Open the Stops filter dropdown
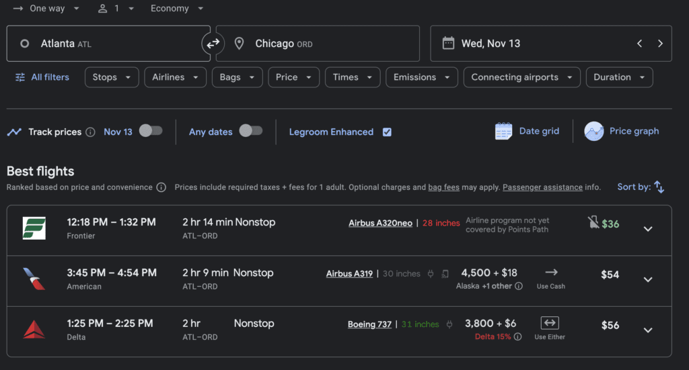Viewport: 689px width, 370px height. (x=112, y=77)
